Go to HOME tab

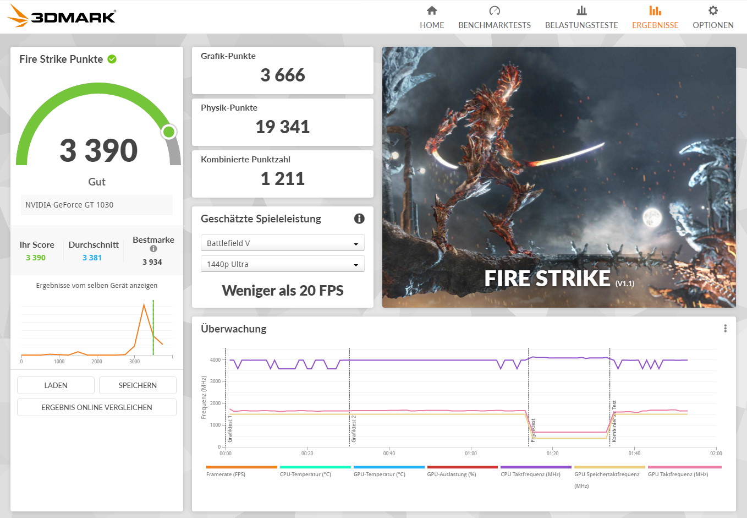click(x=432, y=25)
